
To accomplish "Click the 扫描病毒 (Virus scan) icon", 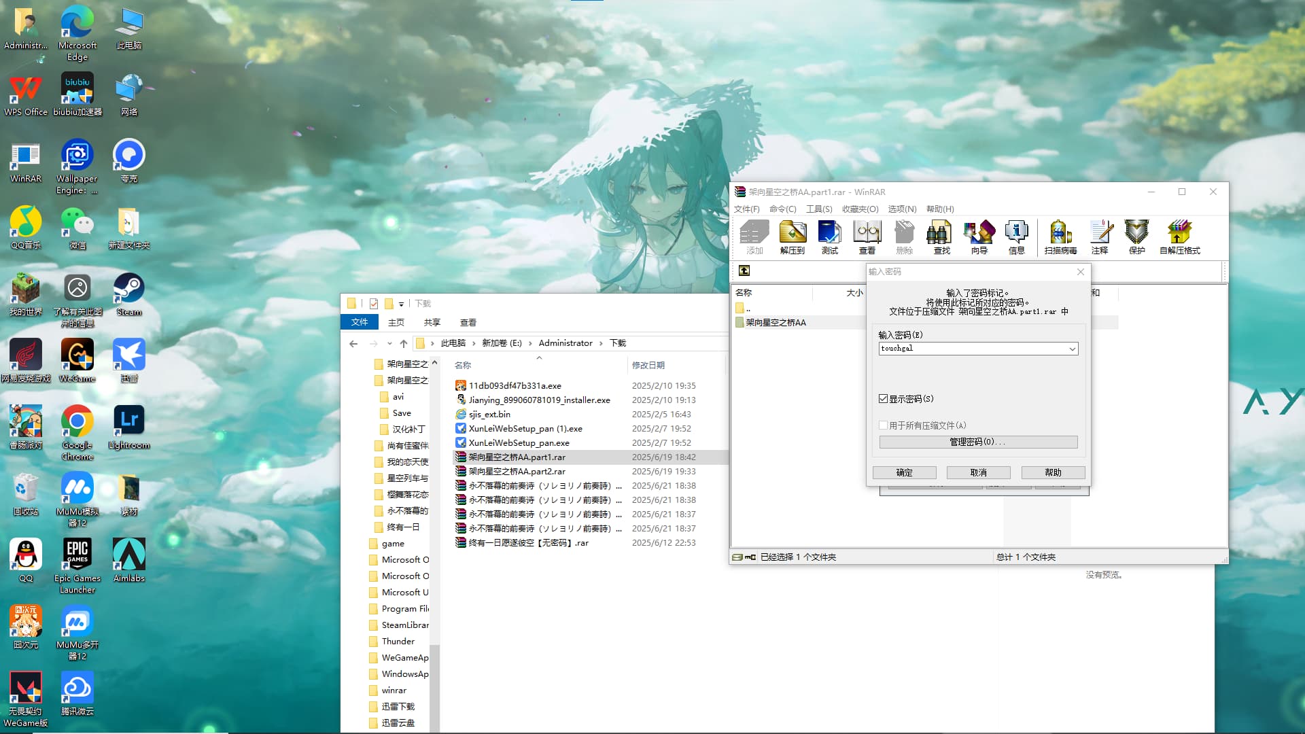I will click(1060, 237).
